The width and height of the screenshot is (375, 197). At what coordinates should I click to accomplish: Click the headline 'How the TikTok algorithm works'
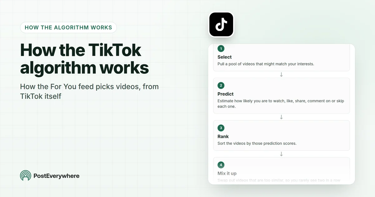click(84, 59)
